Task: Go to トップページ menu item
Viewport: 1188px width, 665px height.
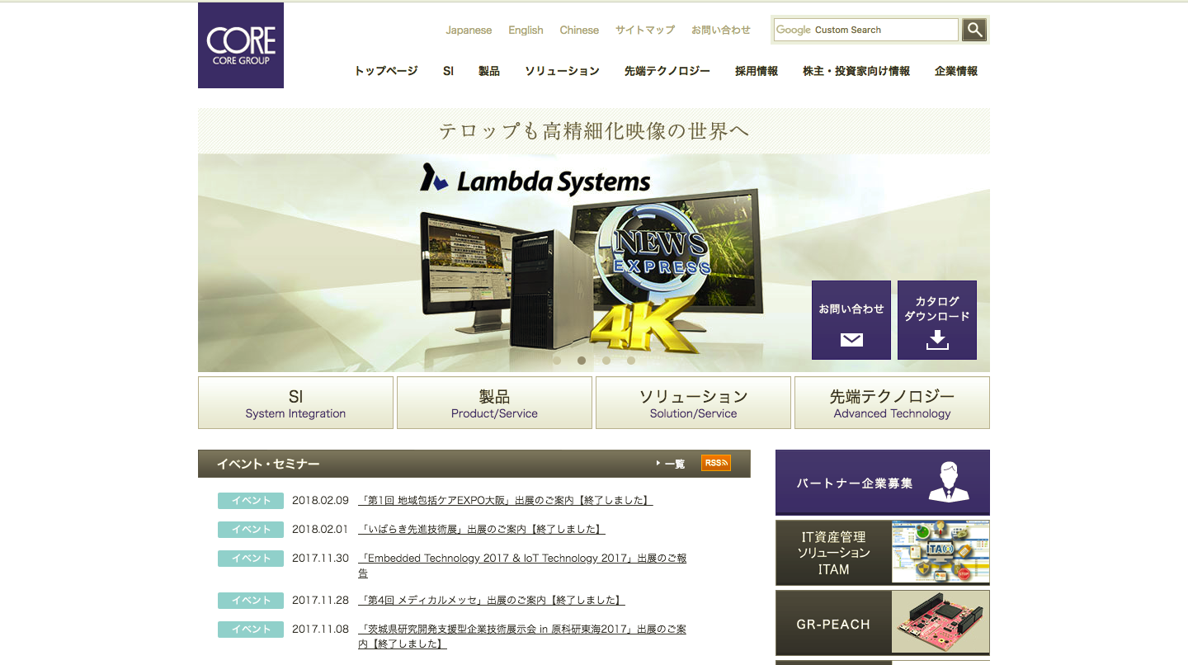Action: 386,71
